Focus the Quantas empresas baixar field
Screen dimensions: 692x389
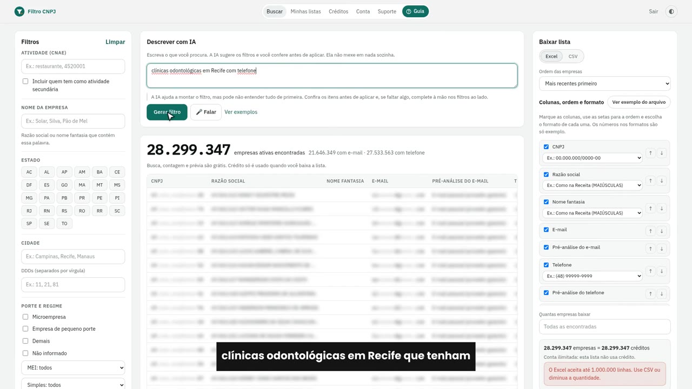click(x=604, y=327)
